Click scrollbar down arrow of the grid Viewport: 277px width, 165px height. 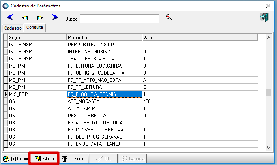tap(269, 148)
